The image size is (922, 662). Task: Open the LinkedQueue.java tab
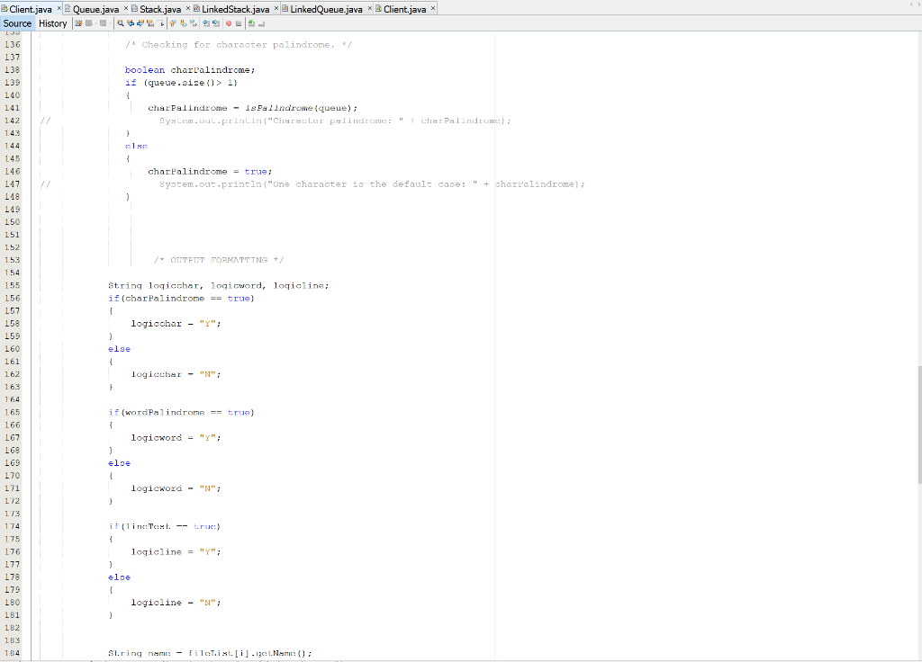pyautogui.click(x=326, y=9)
